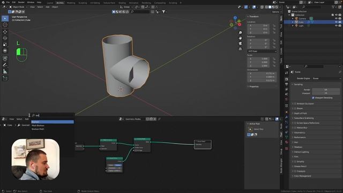The image size is (343, 193).
Task: Activate the Transform tool
Action: click(x=5, y=51)
